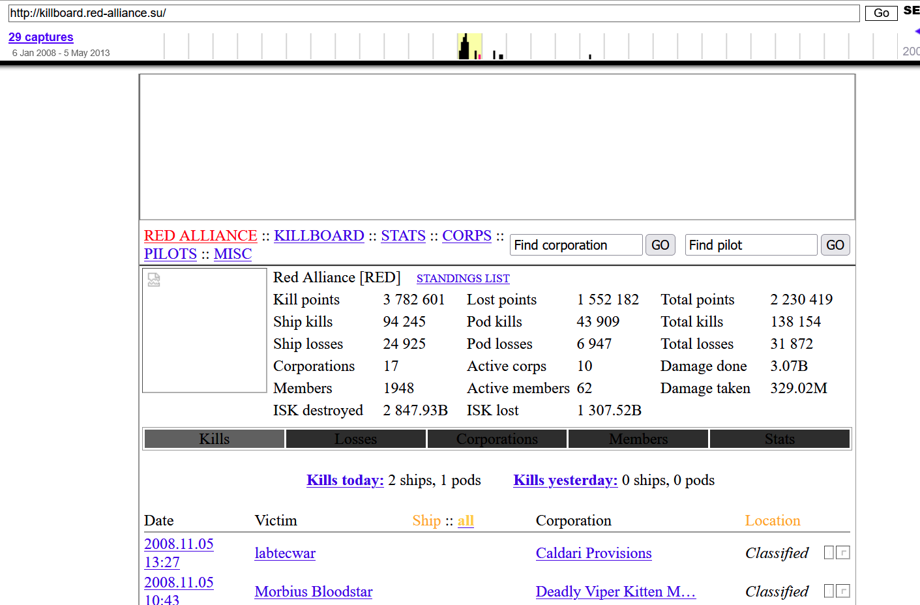The height and width of the screenshot is (605, 920).
Task: Focus the Wayback Machine URL address field
Action: pos(434,13)
